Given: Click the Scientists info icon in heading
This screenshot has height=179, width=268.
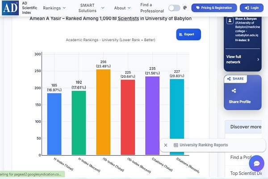Looking at the screenshot, I should (114, 18).
